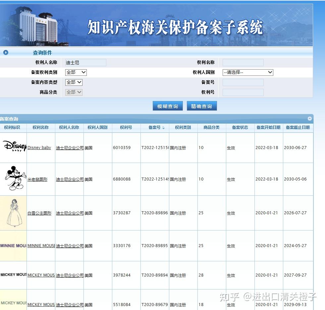Click the 权利号 column header
The image size is (325, 310).
[x=126, y=128]
